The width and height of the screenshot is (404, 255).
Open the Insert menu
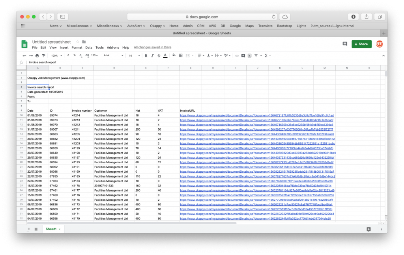[x=64, y=48]
